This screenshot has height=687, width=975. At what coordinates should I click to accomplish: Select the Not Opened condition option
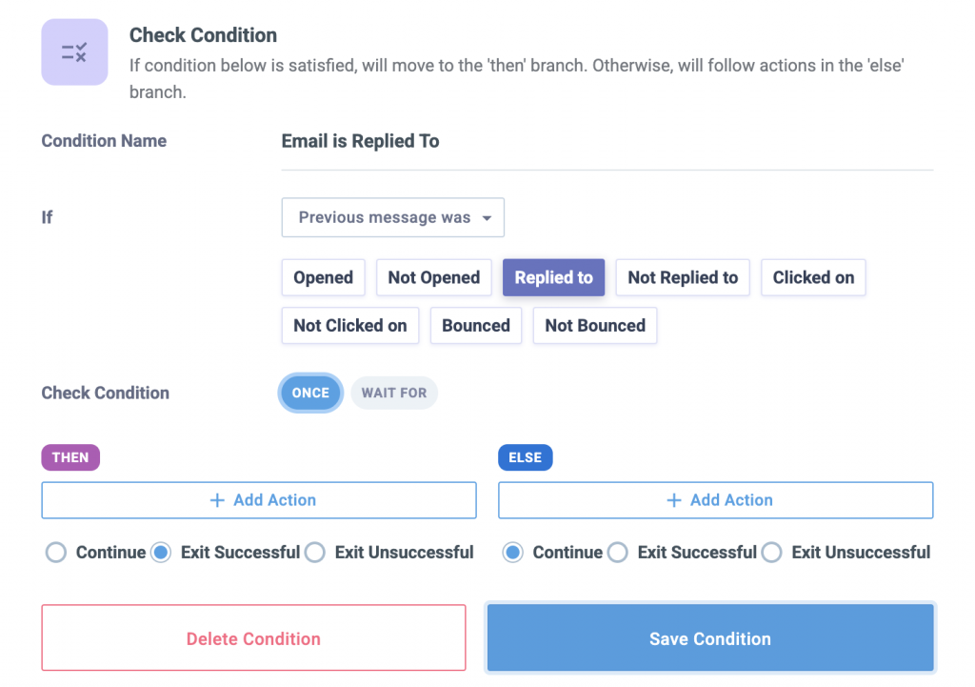tap(433, 277)
